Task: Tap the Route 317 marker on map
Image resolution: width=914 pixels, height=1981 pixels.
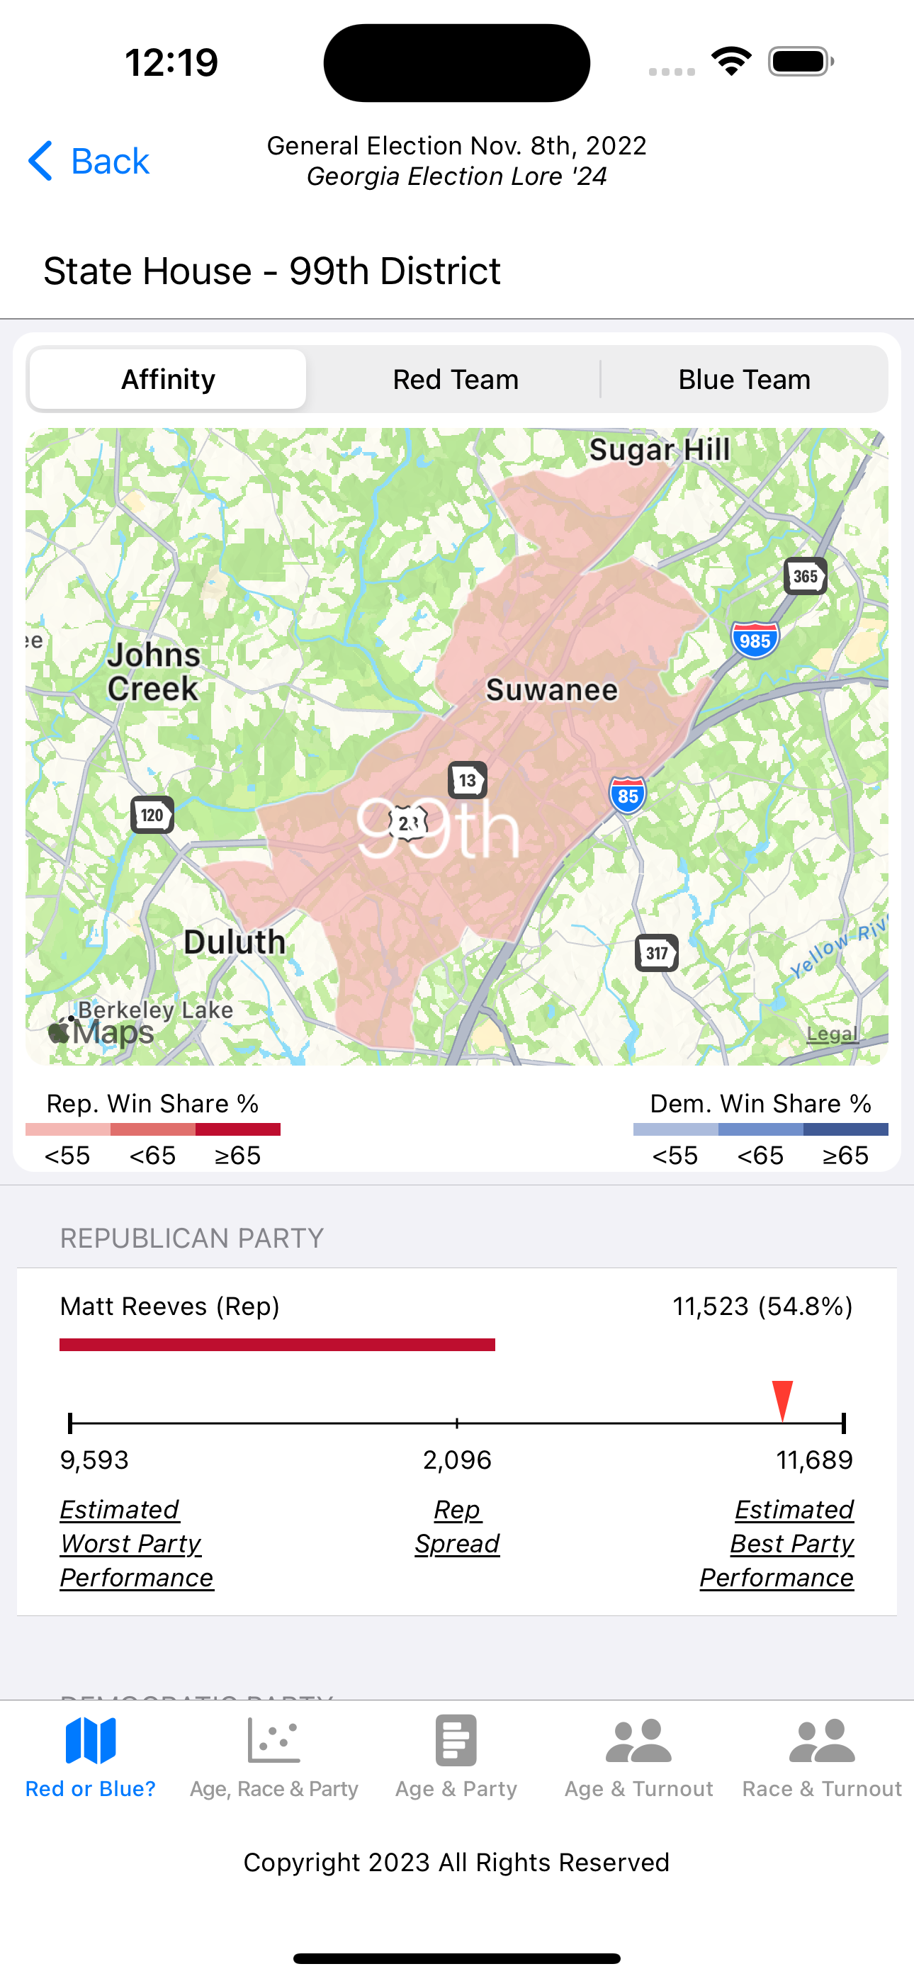Action: pyautogui.click(x=656, y=954)
